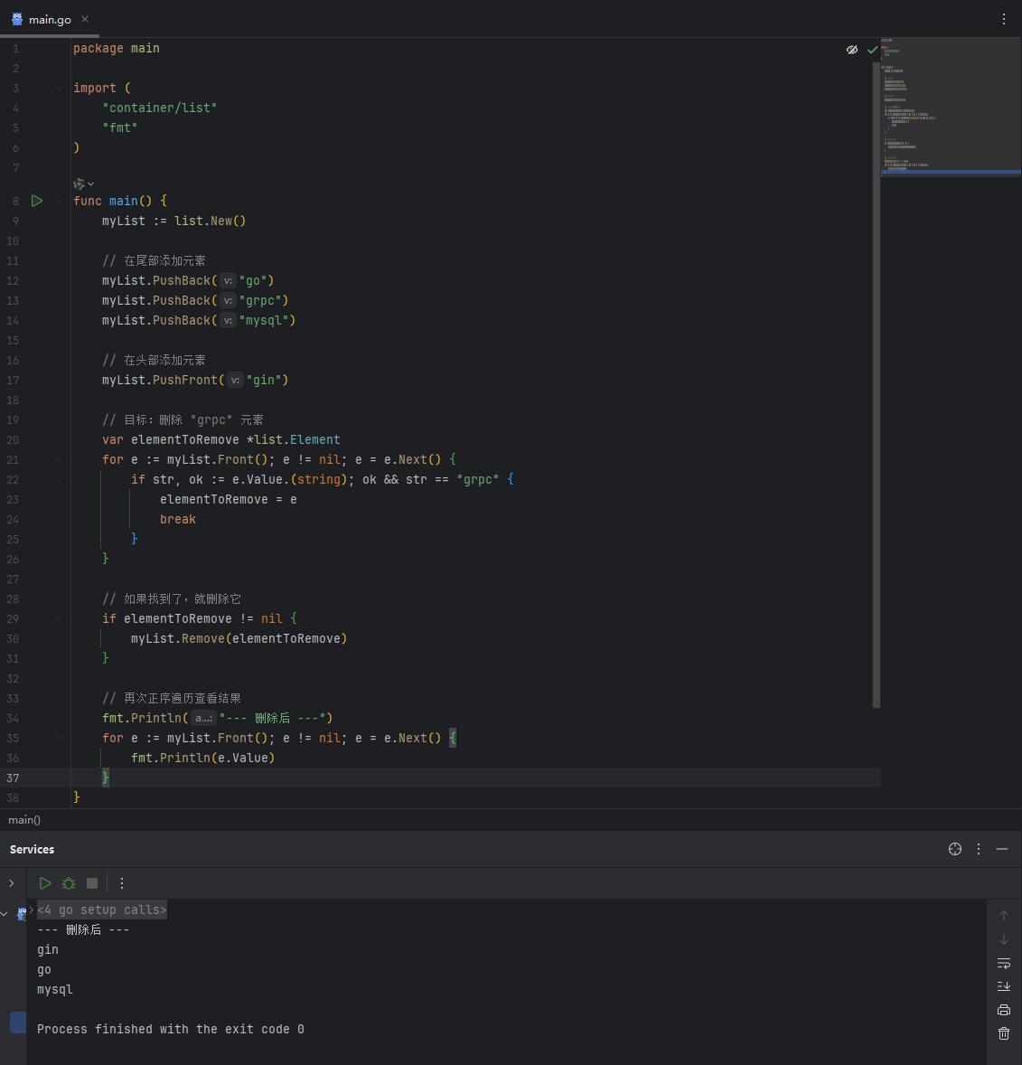Click "container/list" import string

coord(160,108)
